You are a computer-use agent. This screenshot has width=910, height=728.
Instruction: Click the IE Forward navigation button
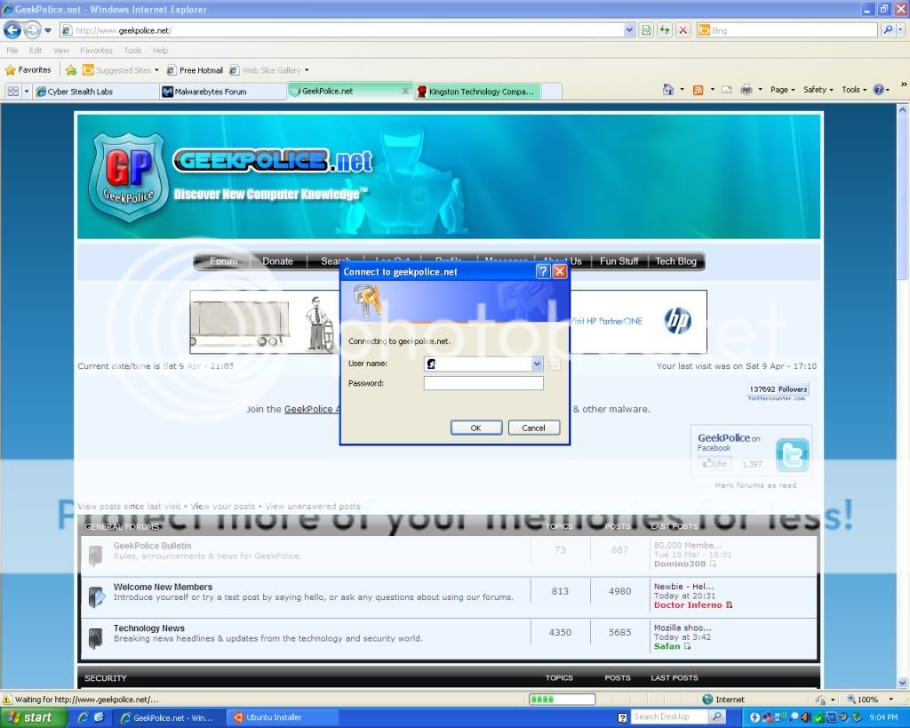(32, 29)
